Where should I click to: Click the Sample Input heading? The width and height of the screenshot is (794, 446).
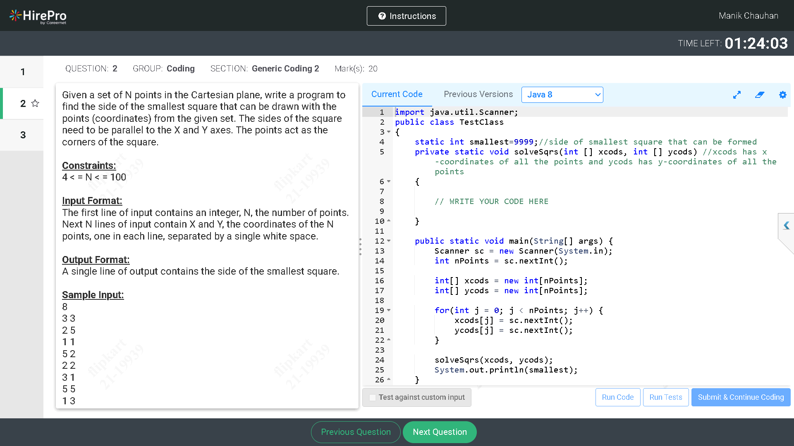tap(93, 295)
